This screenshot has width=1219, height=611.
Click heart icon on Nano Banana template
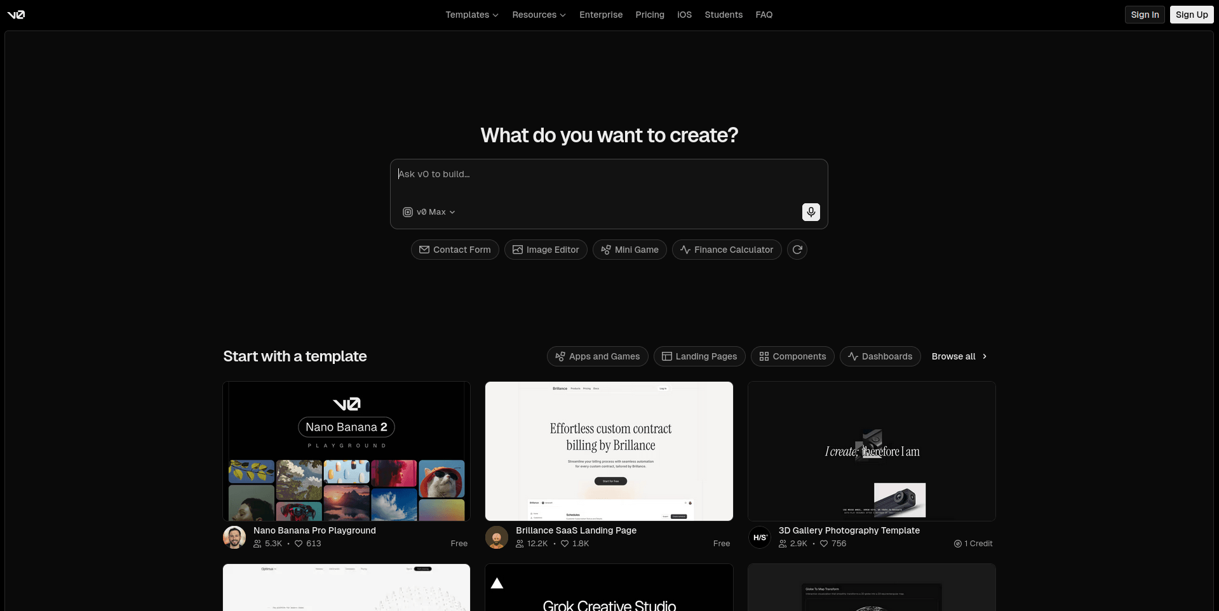click(299, 544)
